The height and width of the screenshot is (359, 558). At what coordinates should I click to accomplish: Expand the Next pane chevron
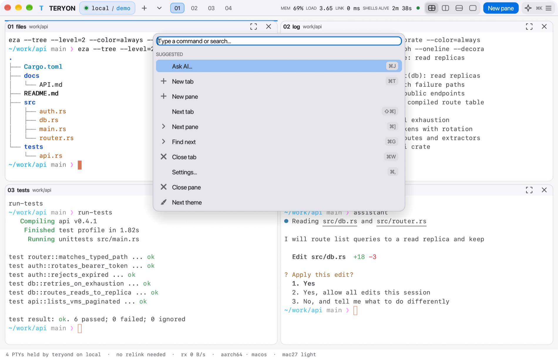[x=164, y=127]
